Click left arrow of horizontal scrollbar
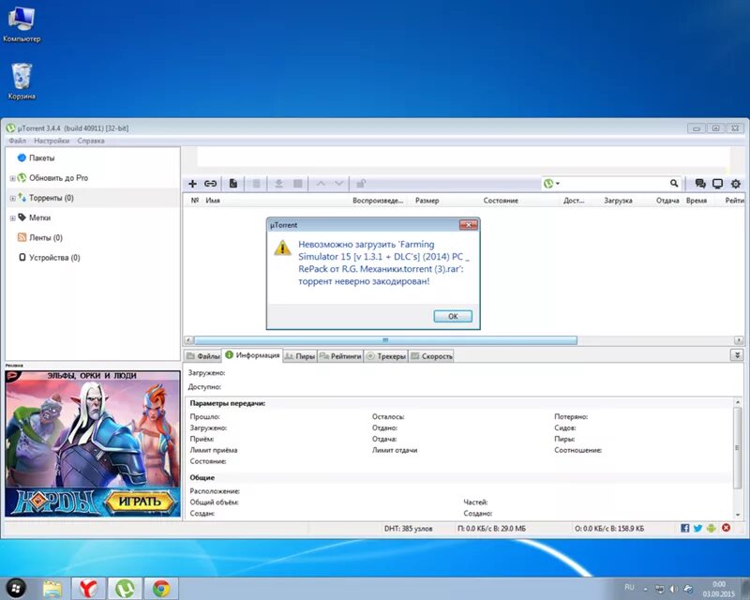The width and height of the screenshot is (750, 600). (x=189, y=340)
